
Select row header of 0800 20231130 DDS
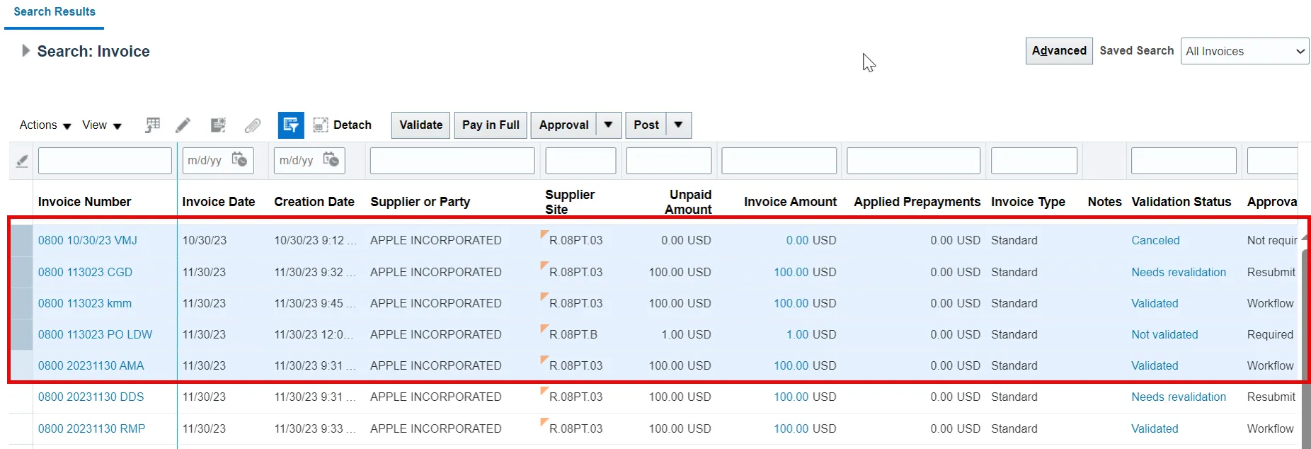21,397
